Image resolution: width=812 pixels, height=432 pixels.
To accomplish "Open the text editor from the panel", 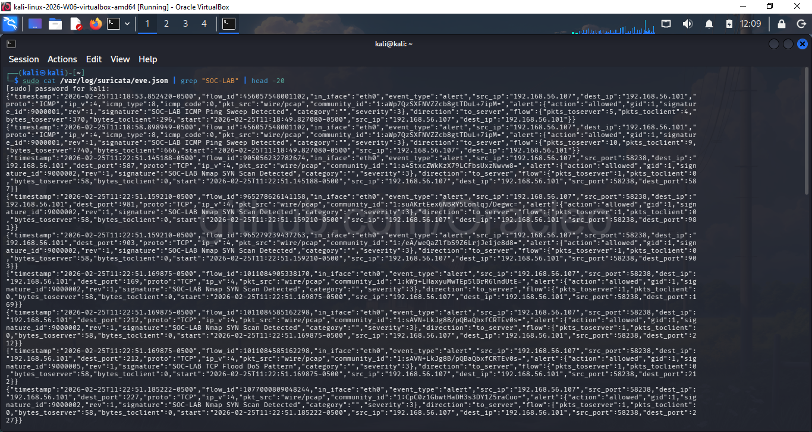I will click(77, 24).
